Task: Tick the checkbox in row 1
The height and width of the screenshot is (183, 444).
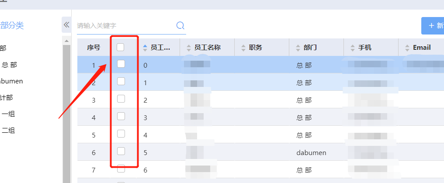Action: coord(121,64)
